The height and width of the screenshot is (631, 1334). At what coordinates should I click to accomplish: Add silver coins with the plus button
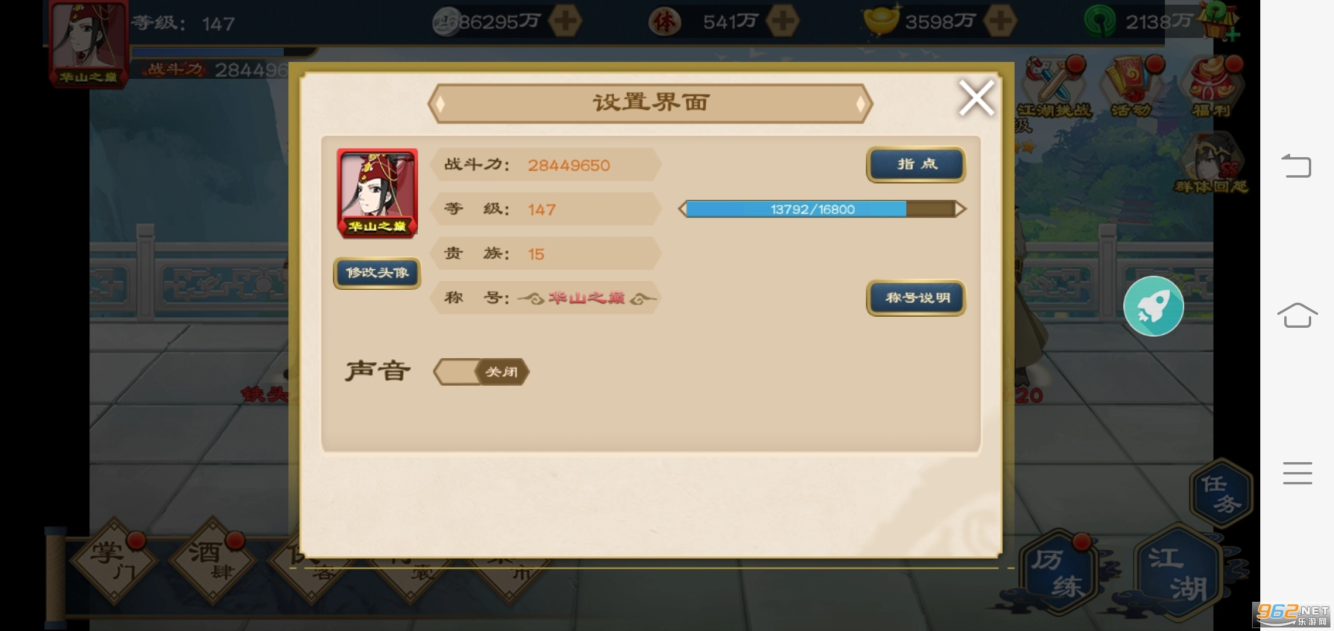[x=565, y=21]
